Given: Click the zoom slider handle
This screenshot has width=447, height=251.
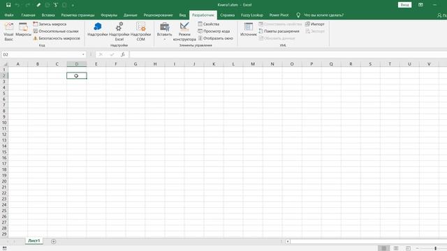Looking at the screenshot, I should coord(435,248).
